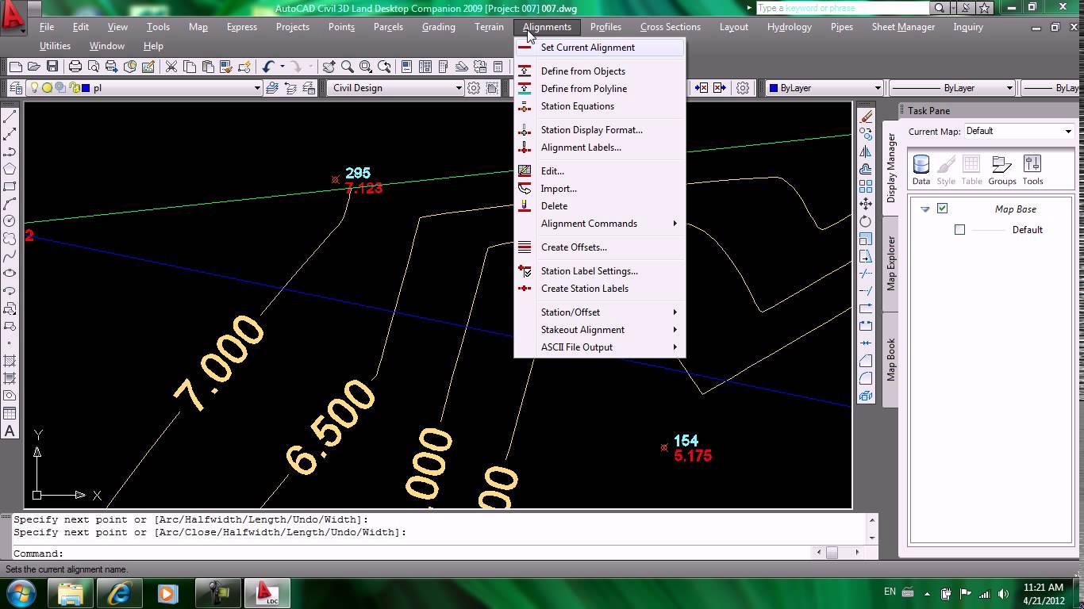This screenshot has height=609, width=1084.
Task: Activate the Pan Realtime toolbar icon
Action: [x=329, y=67]
